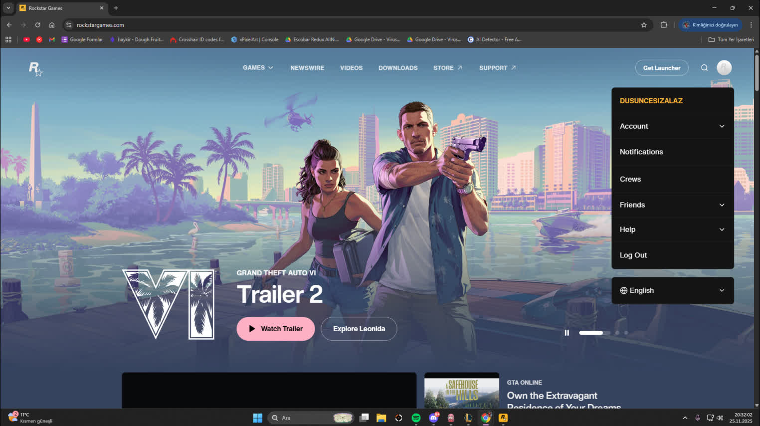The width and height of the screenshot is (760, 426).
Task: Open the Newswire nav item
Action: [307, 68]
